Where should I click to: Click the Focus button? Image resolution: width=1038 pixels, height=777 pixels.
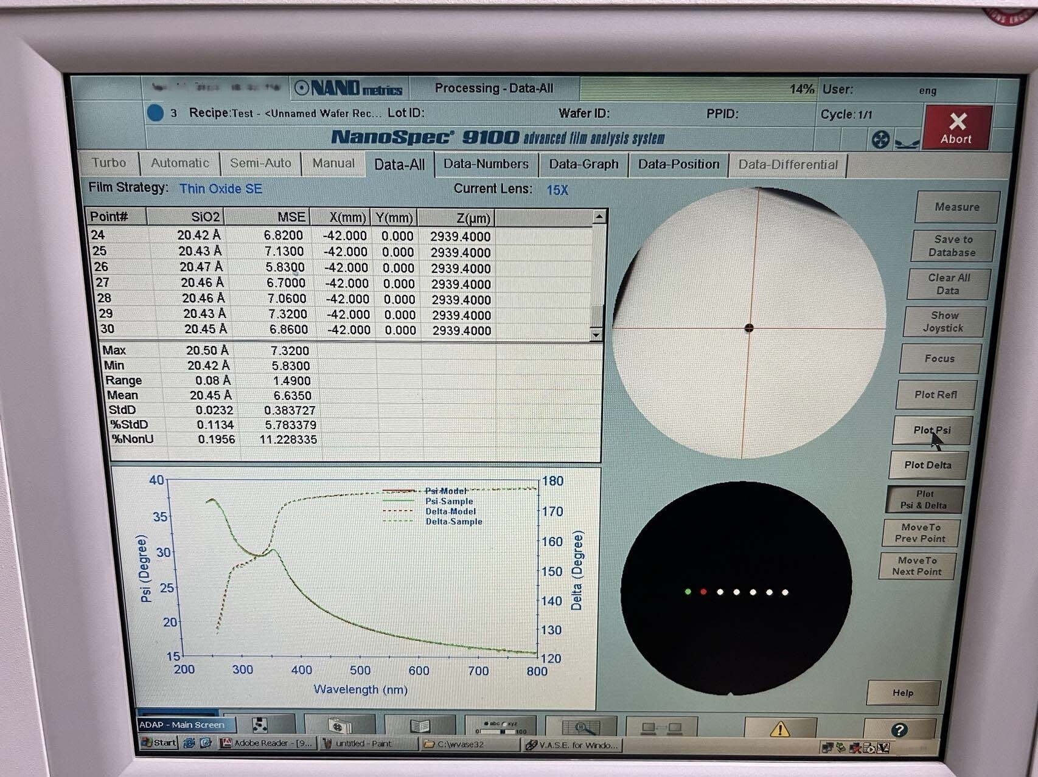tap(940, 359)
